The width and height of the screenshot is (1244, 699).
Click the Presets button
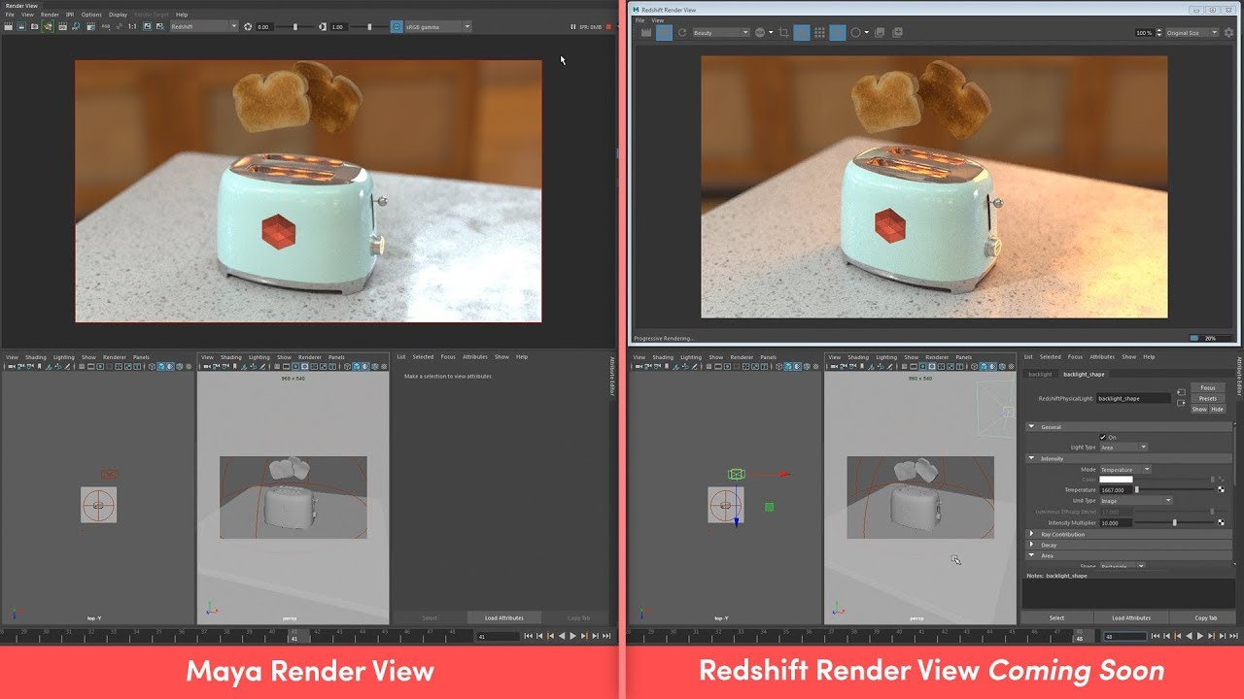(1208, 398)
